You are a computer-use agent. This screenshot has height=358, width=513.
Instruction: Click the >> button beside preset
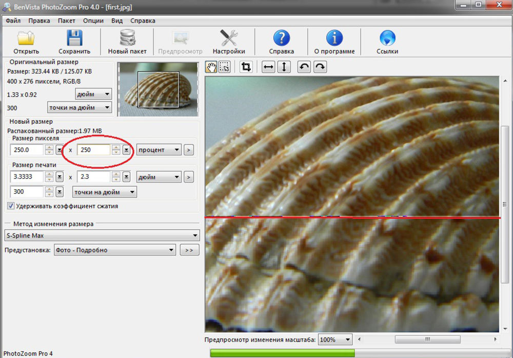189,250
